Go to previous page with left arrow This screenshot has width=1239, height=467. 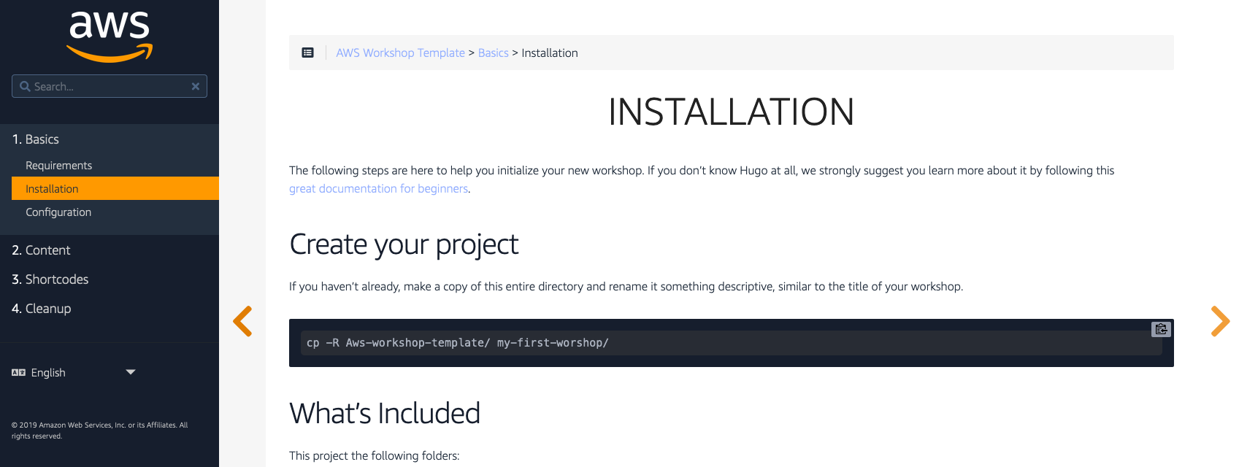pyautogui.click(x=242, y=321)
